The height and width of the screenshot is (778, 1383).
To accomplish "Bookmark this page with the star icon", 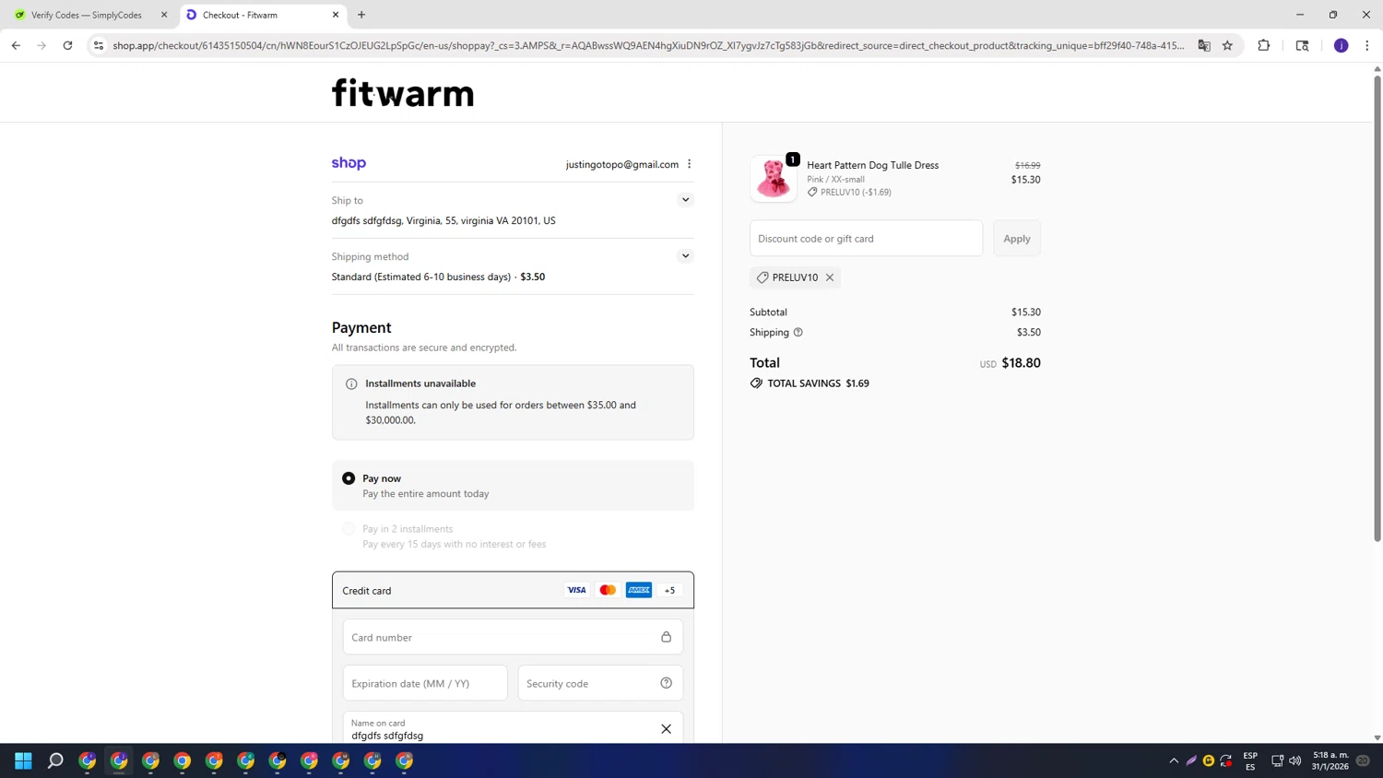I will tap(1227, 45).
